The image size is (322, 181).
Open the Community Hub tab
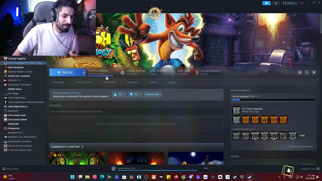click(x=84, y=82)
